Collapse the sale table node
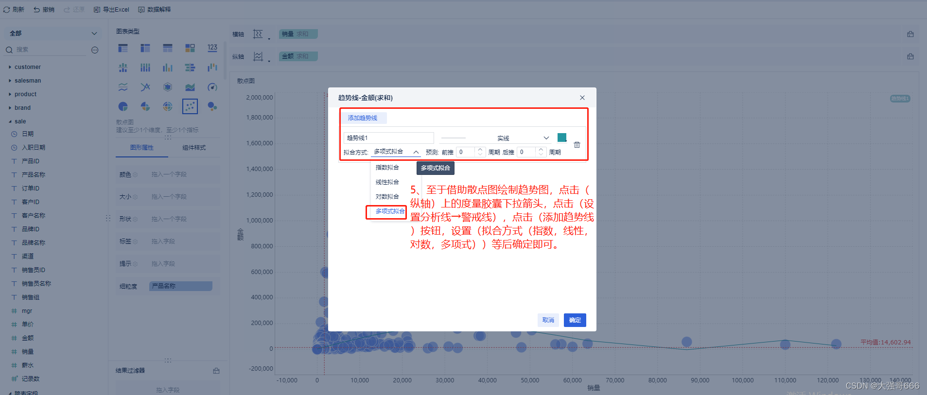This screenshot has height=395, width=927. coord(10,121)
